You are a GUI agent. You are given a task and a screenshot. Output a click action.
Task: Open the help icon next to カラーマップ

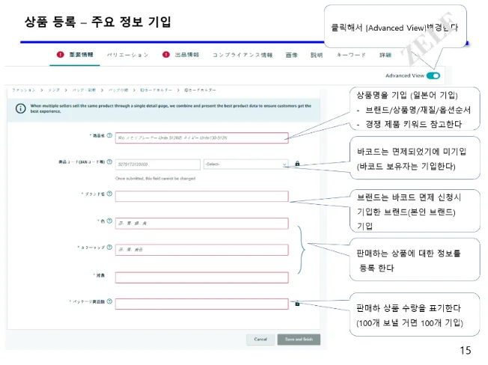coord(109,247)
